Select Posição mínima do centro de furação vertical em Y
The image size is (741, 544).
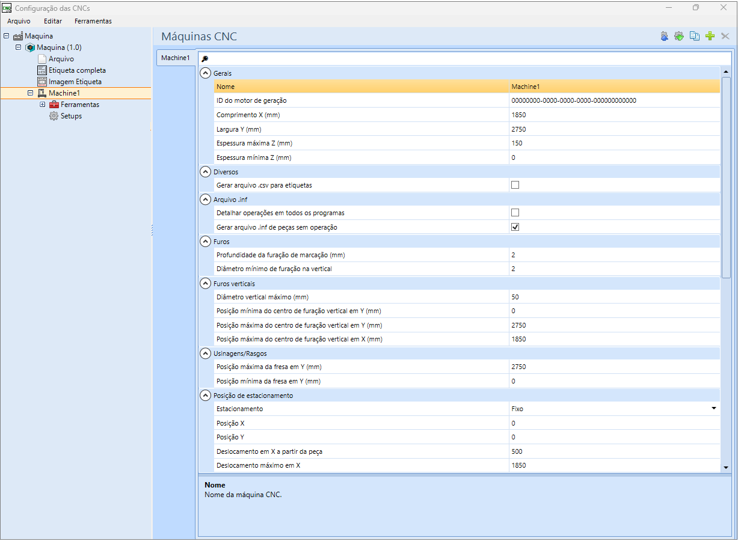[x=467, y=311]
